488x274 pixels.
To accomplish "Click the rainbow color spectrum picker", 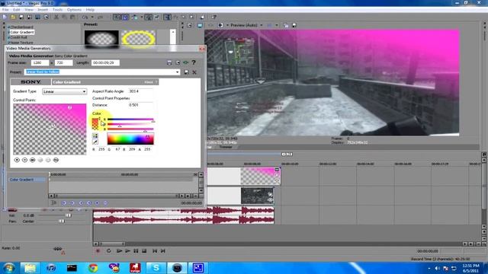I will (130, 139).
